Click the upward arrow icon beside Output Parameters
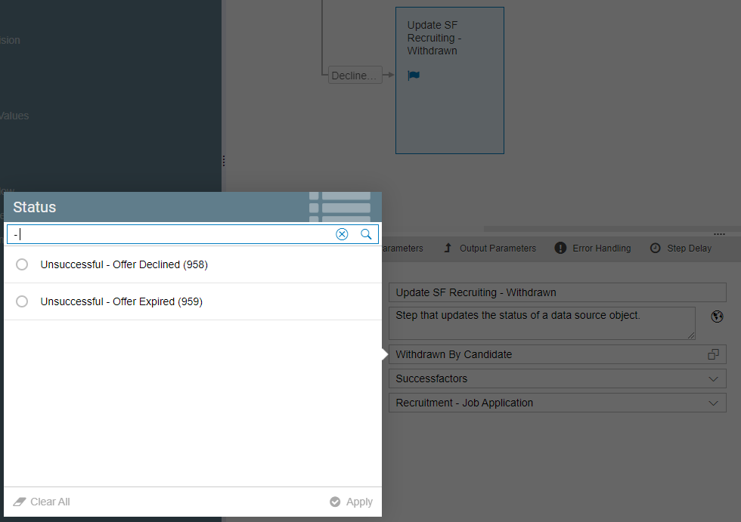This screenshot has height=522, width=741. pyautogui.click(x=448, y=248)
